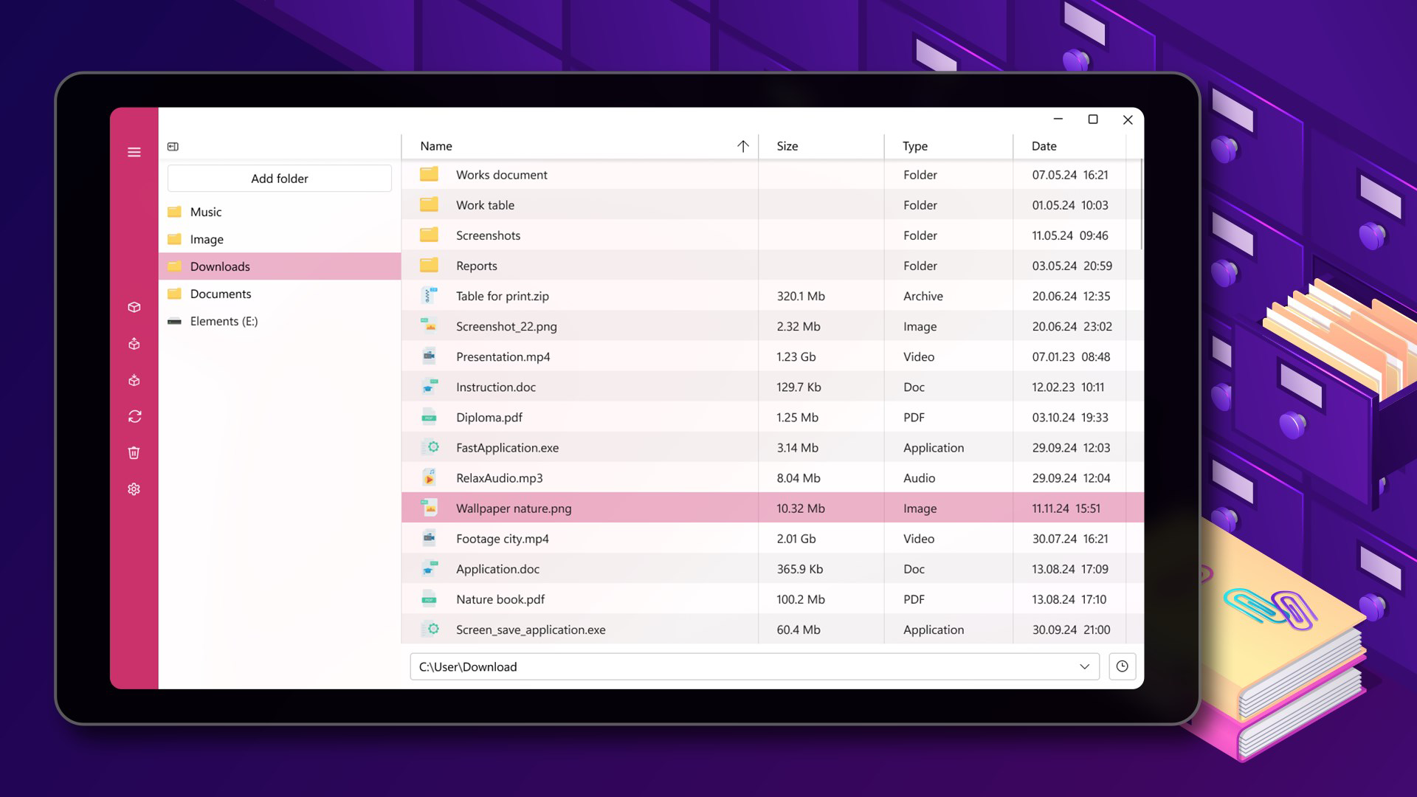Collapse the folder panel with the panel toggle icon
The width and height of the screenshot is (1417, 797).
(173, 147)
